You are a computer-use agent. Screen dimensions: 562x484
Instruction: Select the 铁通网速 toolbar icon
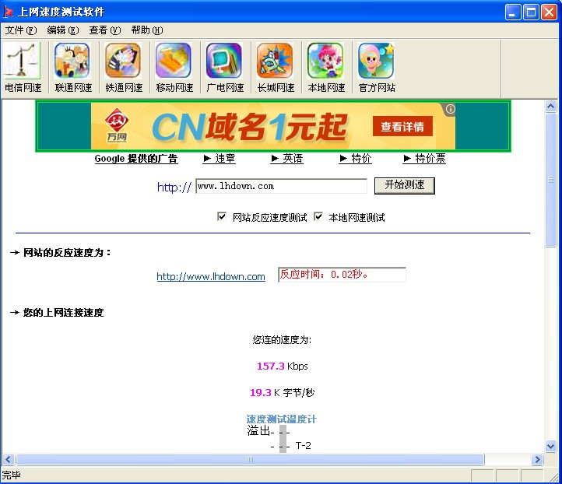click(124, 68)
